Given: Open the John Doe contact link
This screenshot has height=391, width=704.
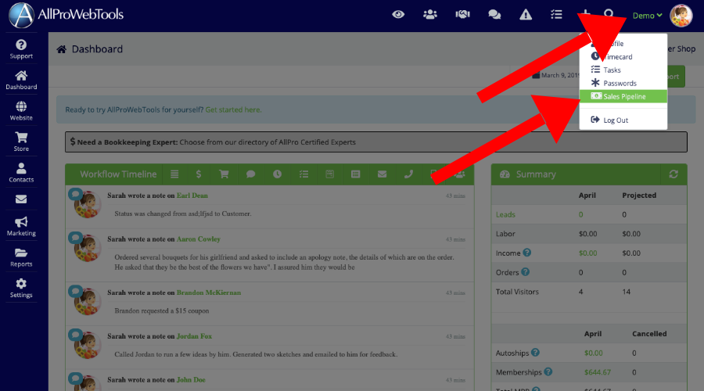Looking at the screenshot, I should (191, 379).
